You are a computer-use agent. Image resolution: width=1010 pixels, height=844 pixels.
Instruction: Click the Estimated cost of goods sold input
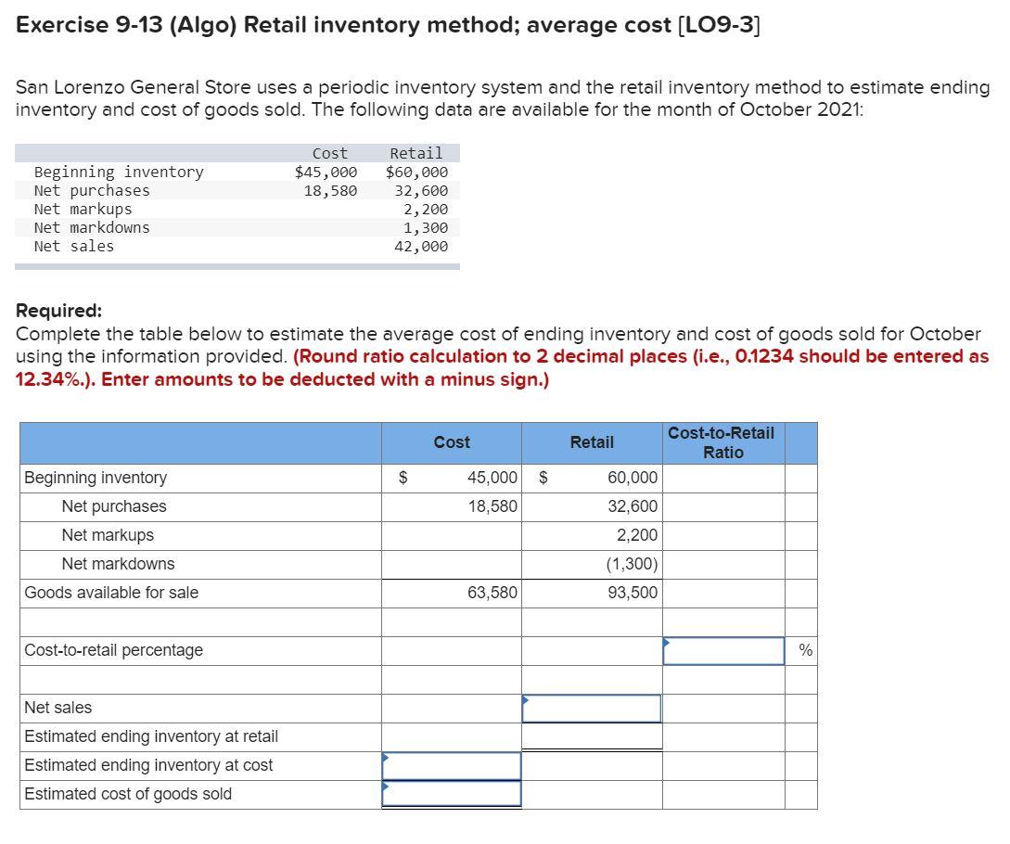[x=451, y=794]
